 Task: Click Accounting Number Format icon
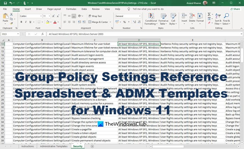[117, 22]
